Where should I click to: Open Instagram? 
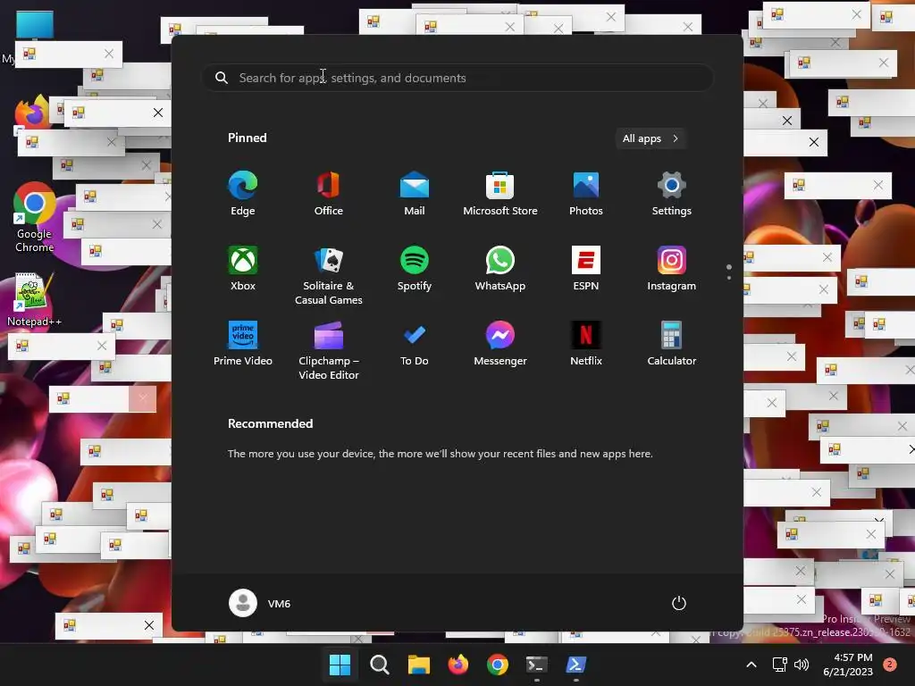[672, 268]
